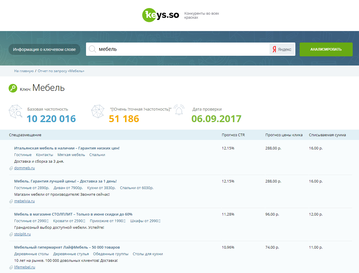Click the base frequency network icon
The height and width of the screenshot is (273, 359).
coord(15,112)
